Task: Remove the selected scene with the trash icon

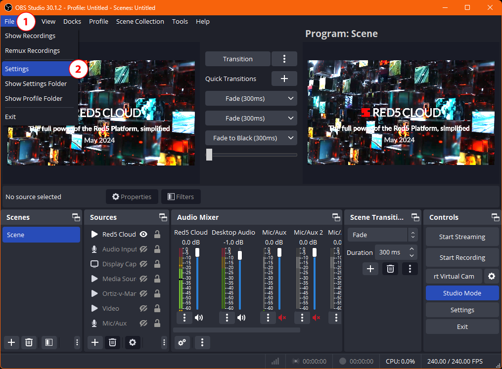Action: click(x=29, y=342)
